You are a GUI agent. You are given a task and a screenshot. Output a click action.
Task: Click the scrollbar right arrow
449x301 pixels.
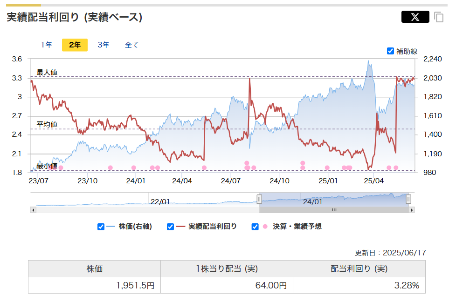pyautogui.click(x=411, y=210)
